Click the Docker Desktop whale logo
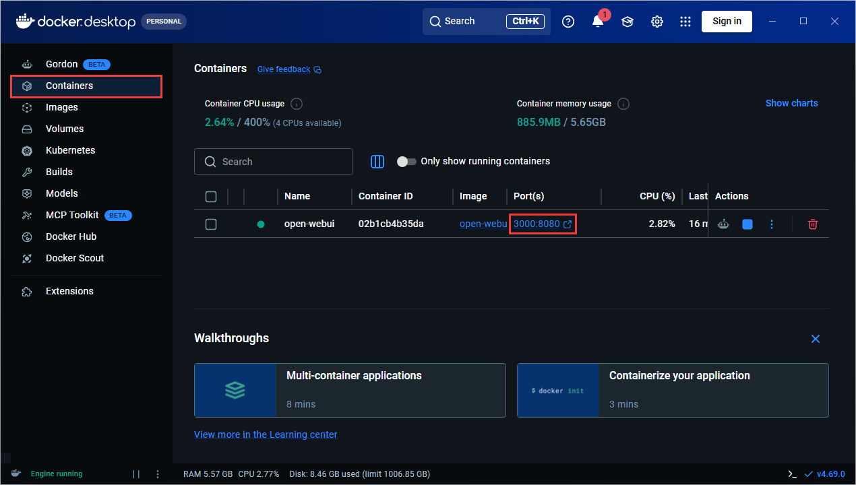The width and height of the screenshot is (856, 485). click(24, 21)
